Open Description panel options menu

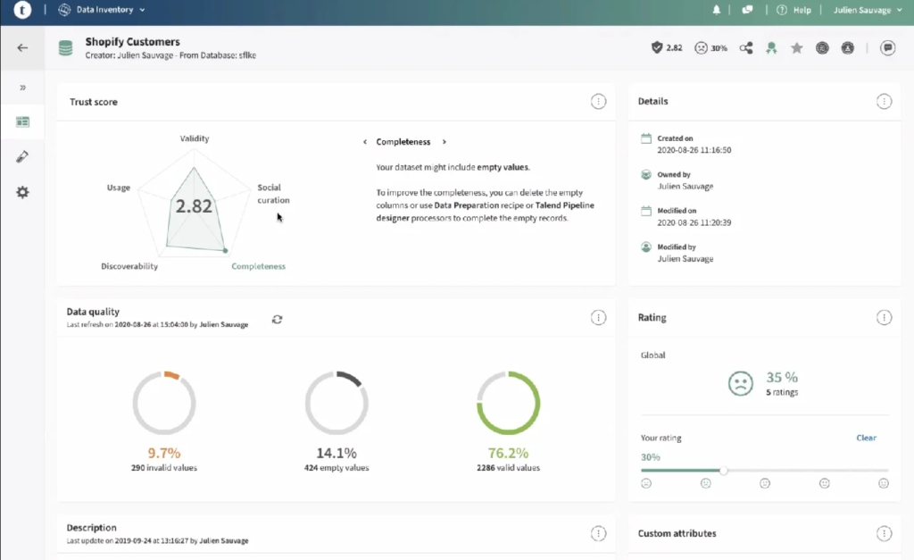click(x=598, y=533)
